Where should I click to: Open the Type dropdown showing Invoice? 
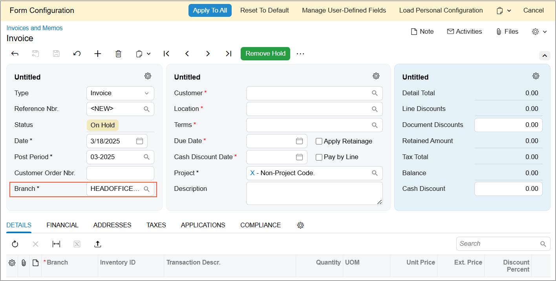click(x=120, y=93)
